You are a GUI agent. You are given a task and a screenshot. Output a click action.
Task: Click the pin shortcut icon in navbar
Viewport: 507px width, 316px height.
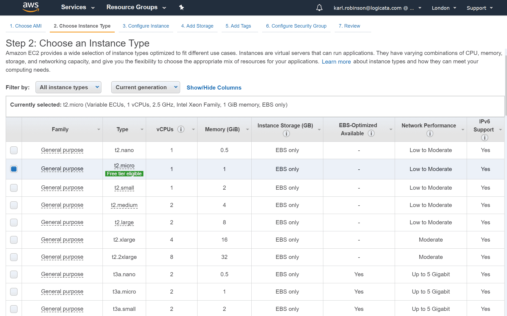point(181,8)
